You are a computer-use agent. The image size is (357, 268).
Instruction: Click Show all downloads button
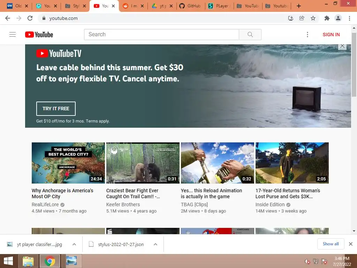point(331,244)
